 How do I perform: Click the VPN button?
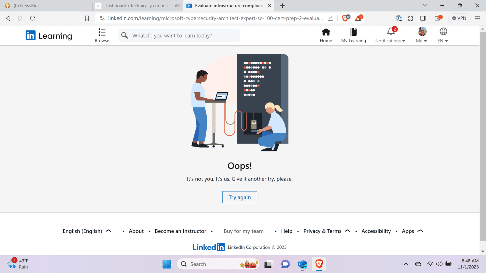[459, 18]
